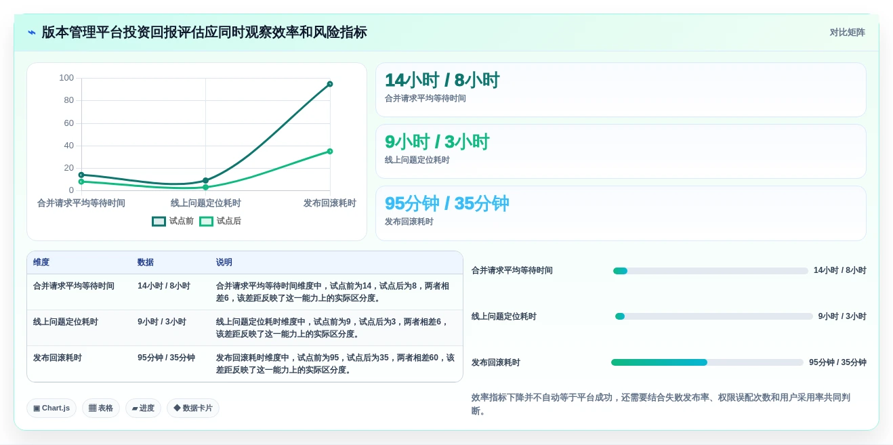Click the 发布回滚耗时 progress bar
Screen dimensions: 893x445
[707, 362]
